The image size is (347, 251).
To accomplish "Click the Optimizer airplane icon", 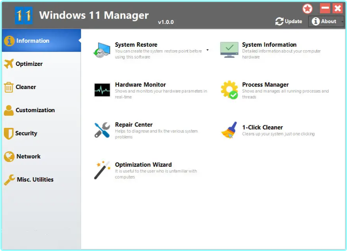I will click(9, 64).
